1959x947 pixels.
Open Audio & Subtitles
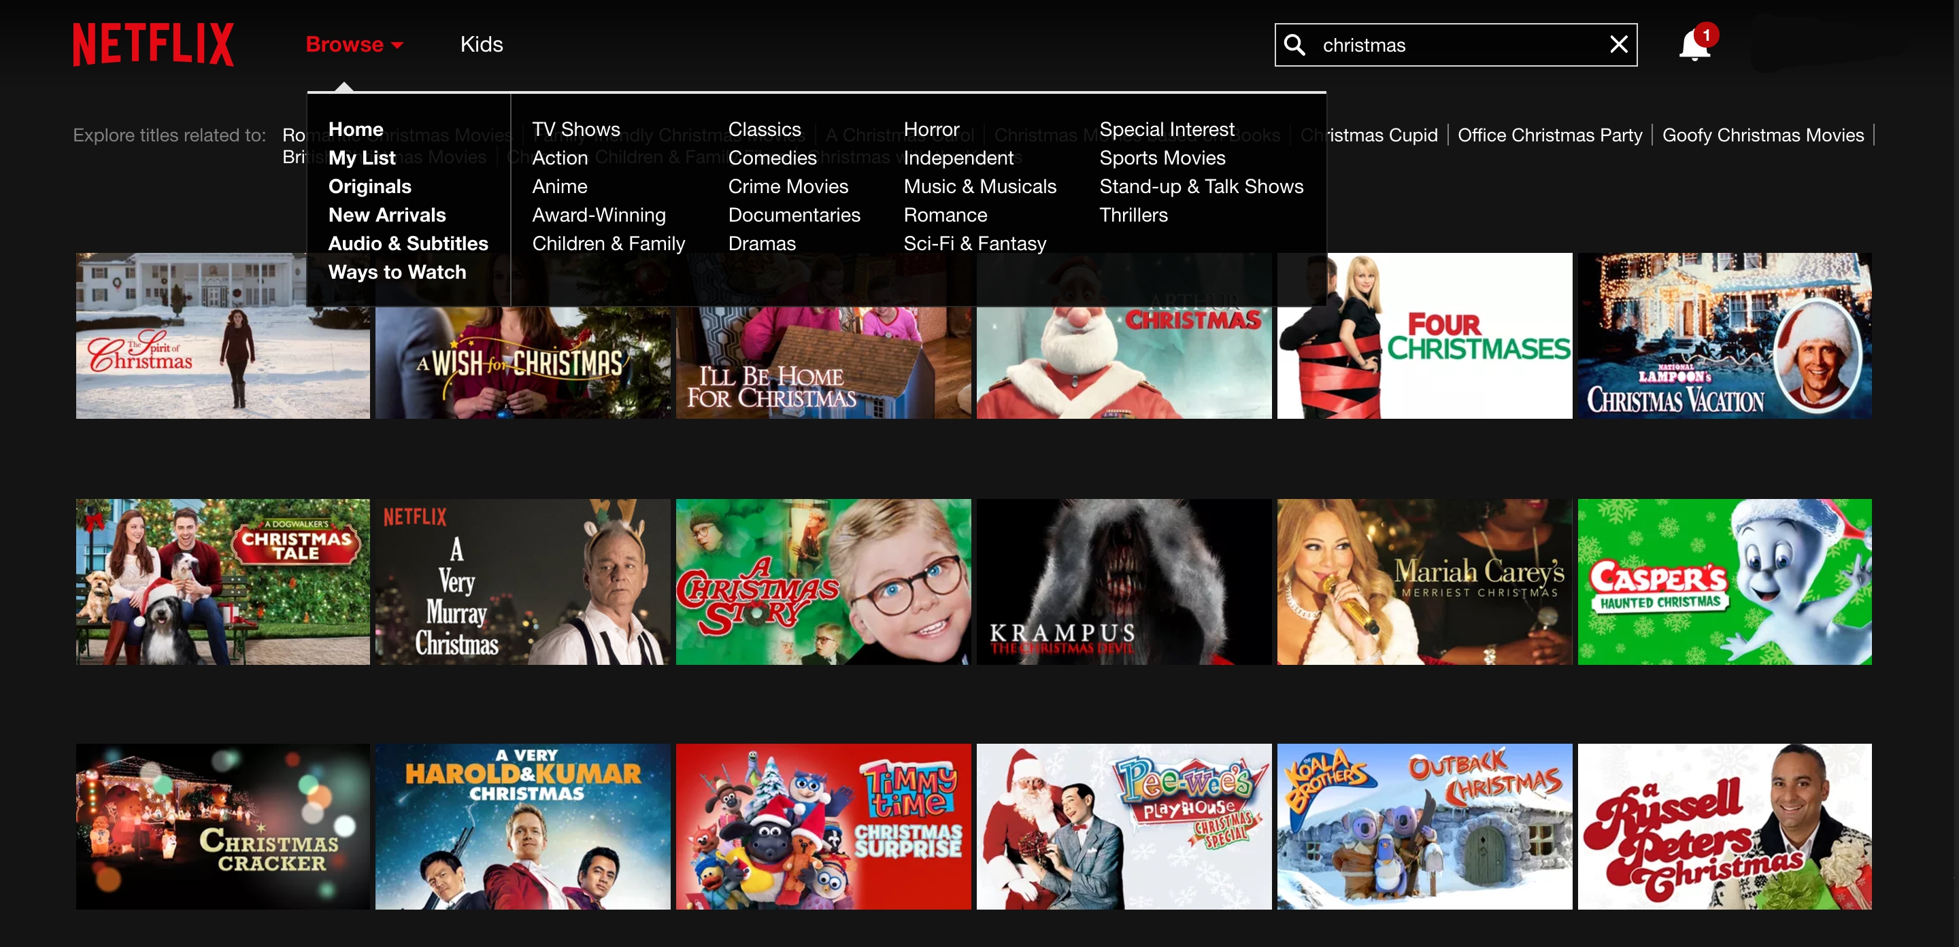coord(407,243)
